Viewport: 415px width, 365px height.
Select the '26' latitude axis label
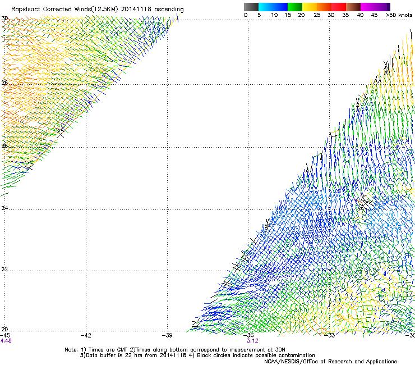tap(4, 146)
